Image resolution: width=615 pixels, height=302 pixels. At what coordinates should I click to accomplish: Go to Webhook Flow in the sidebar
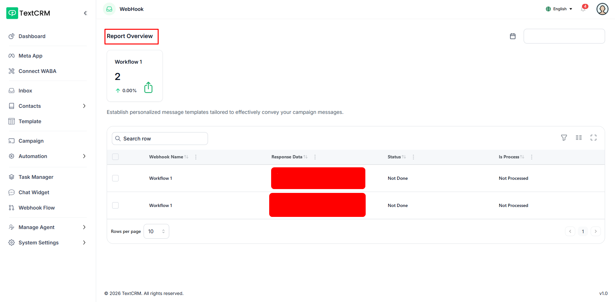tap(37, 208)
